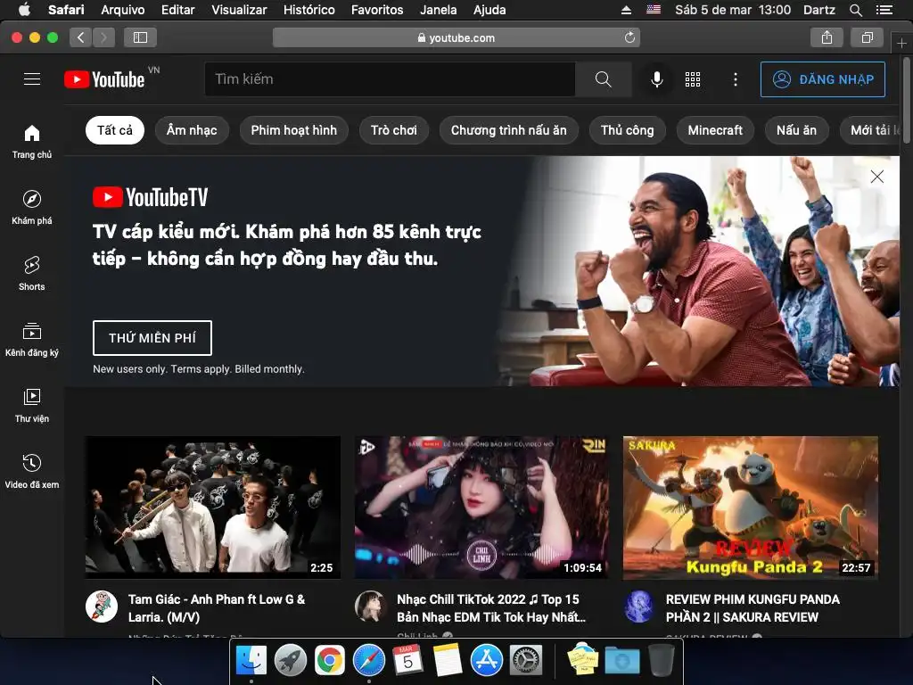Click the YouTube logo
Image resolution: width=913 pixels, height=685 pixels.
click(105, 79)
